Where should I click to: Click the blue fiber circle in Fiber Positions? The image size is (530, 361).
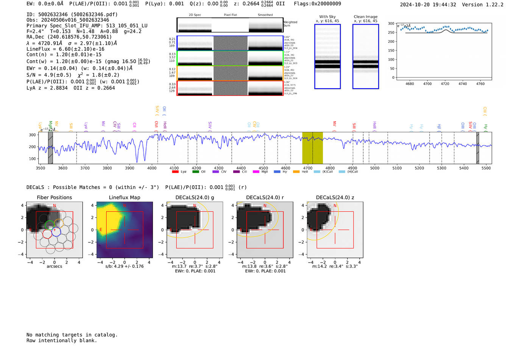click(56, 231)
